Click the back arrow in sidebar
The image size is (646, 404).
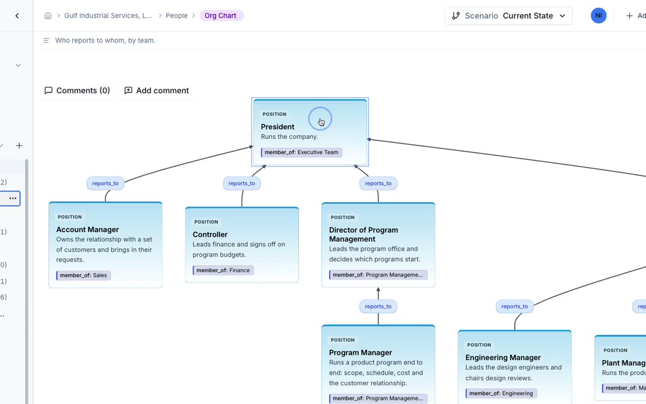17,16
